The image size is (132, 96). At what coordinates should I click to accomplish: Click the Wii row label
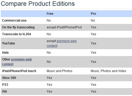click(x=4, y=92)
